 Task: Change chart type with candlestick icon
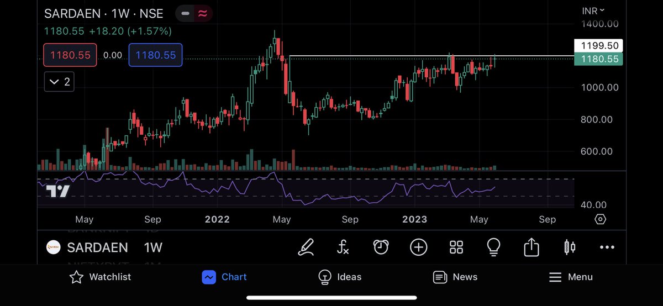[x=570, y=247]
